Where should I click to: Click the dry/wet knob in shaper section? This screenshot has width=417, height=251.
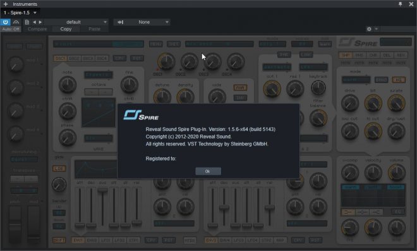click(x=396, y=132)
